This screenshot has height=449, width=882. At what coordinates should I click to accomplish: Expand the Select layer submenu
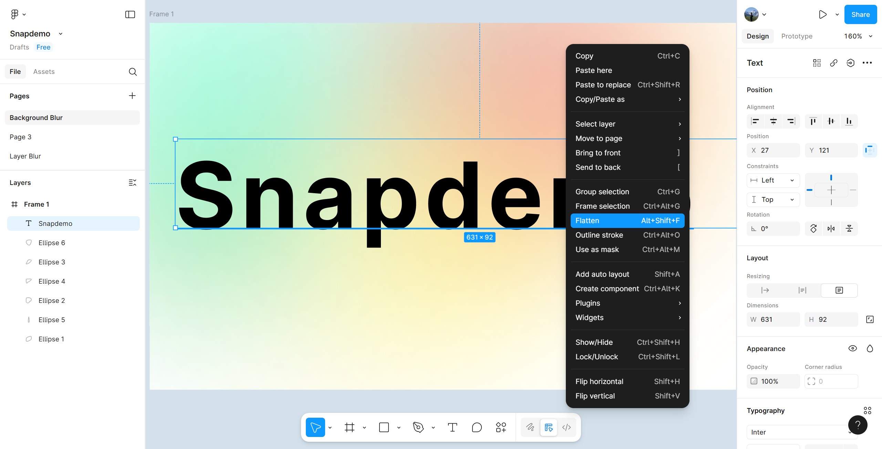pos(627,124)
